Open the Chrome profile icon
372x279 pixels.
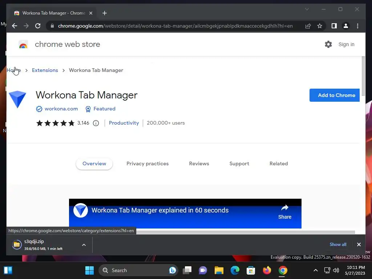(346, 26)
